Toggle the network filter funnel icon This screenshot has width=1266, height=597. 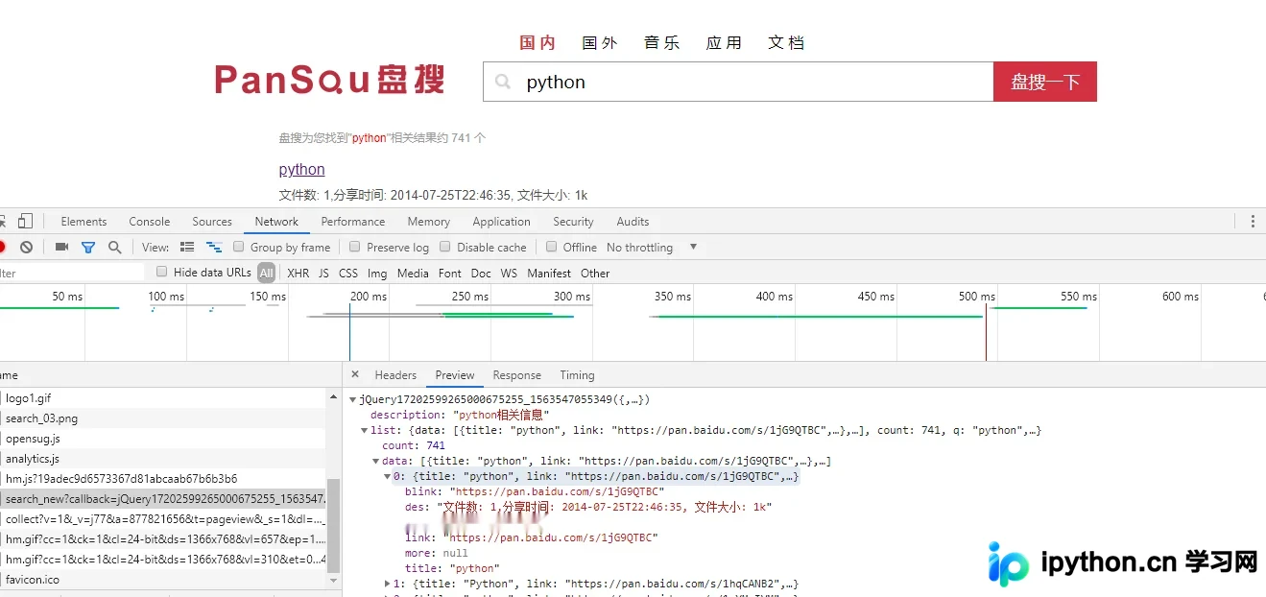tap(88, 247)
